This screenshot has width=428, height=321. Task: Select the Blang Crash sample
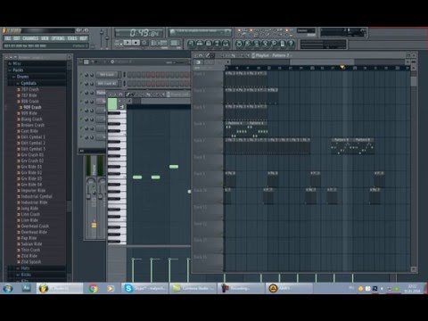[x=31, y=119]
